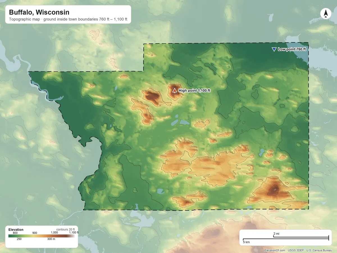Click the '300 m' metric legend label
The height and width of the screenshot is (253, 337).
pos(51,239)
